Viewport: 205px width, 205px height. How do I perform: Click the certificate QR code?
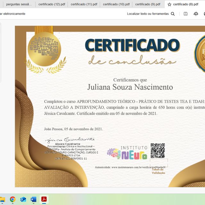[x=158, y=151]
